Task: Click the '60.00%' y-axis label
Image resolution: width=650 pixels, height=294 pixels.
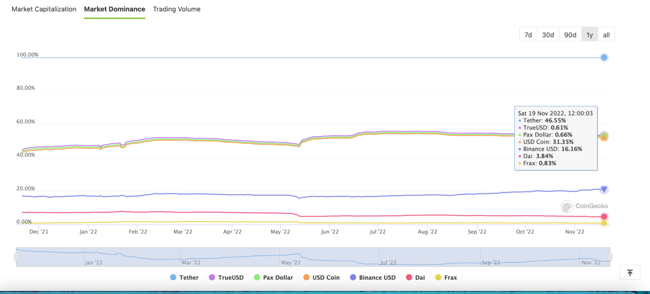Action: 26,121
